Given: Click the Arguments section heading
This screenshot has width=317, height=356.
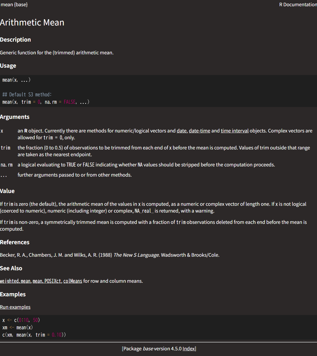Looking at the screenshot, I should point(15,117).
